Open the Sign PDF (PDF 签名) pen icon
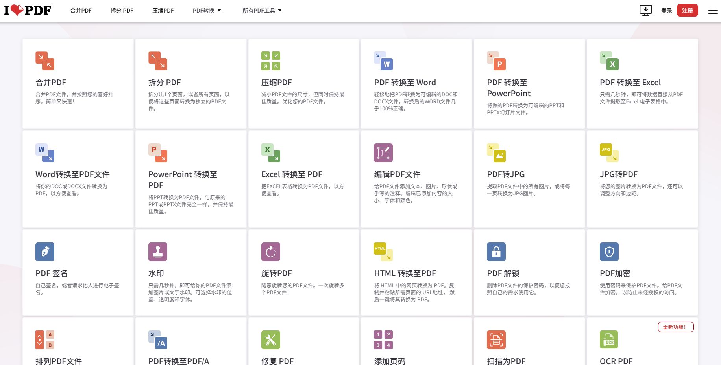721x365 pixels. click(45, 252)
